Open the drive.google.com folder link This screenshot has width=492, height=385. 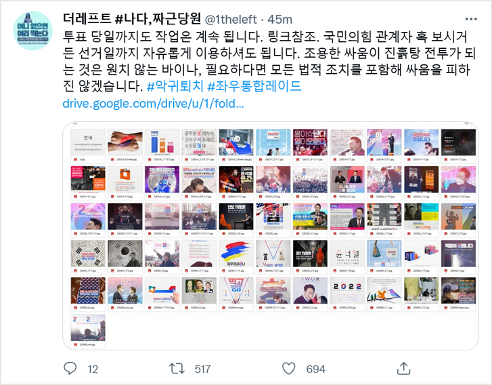[153, 103]
